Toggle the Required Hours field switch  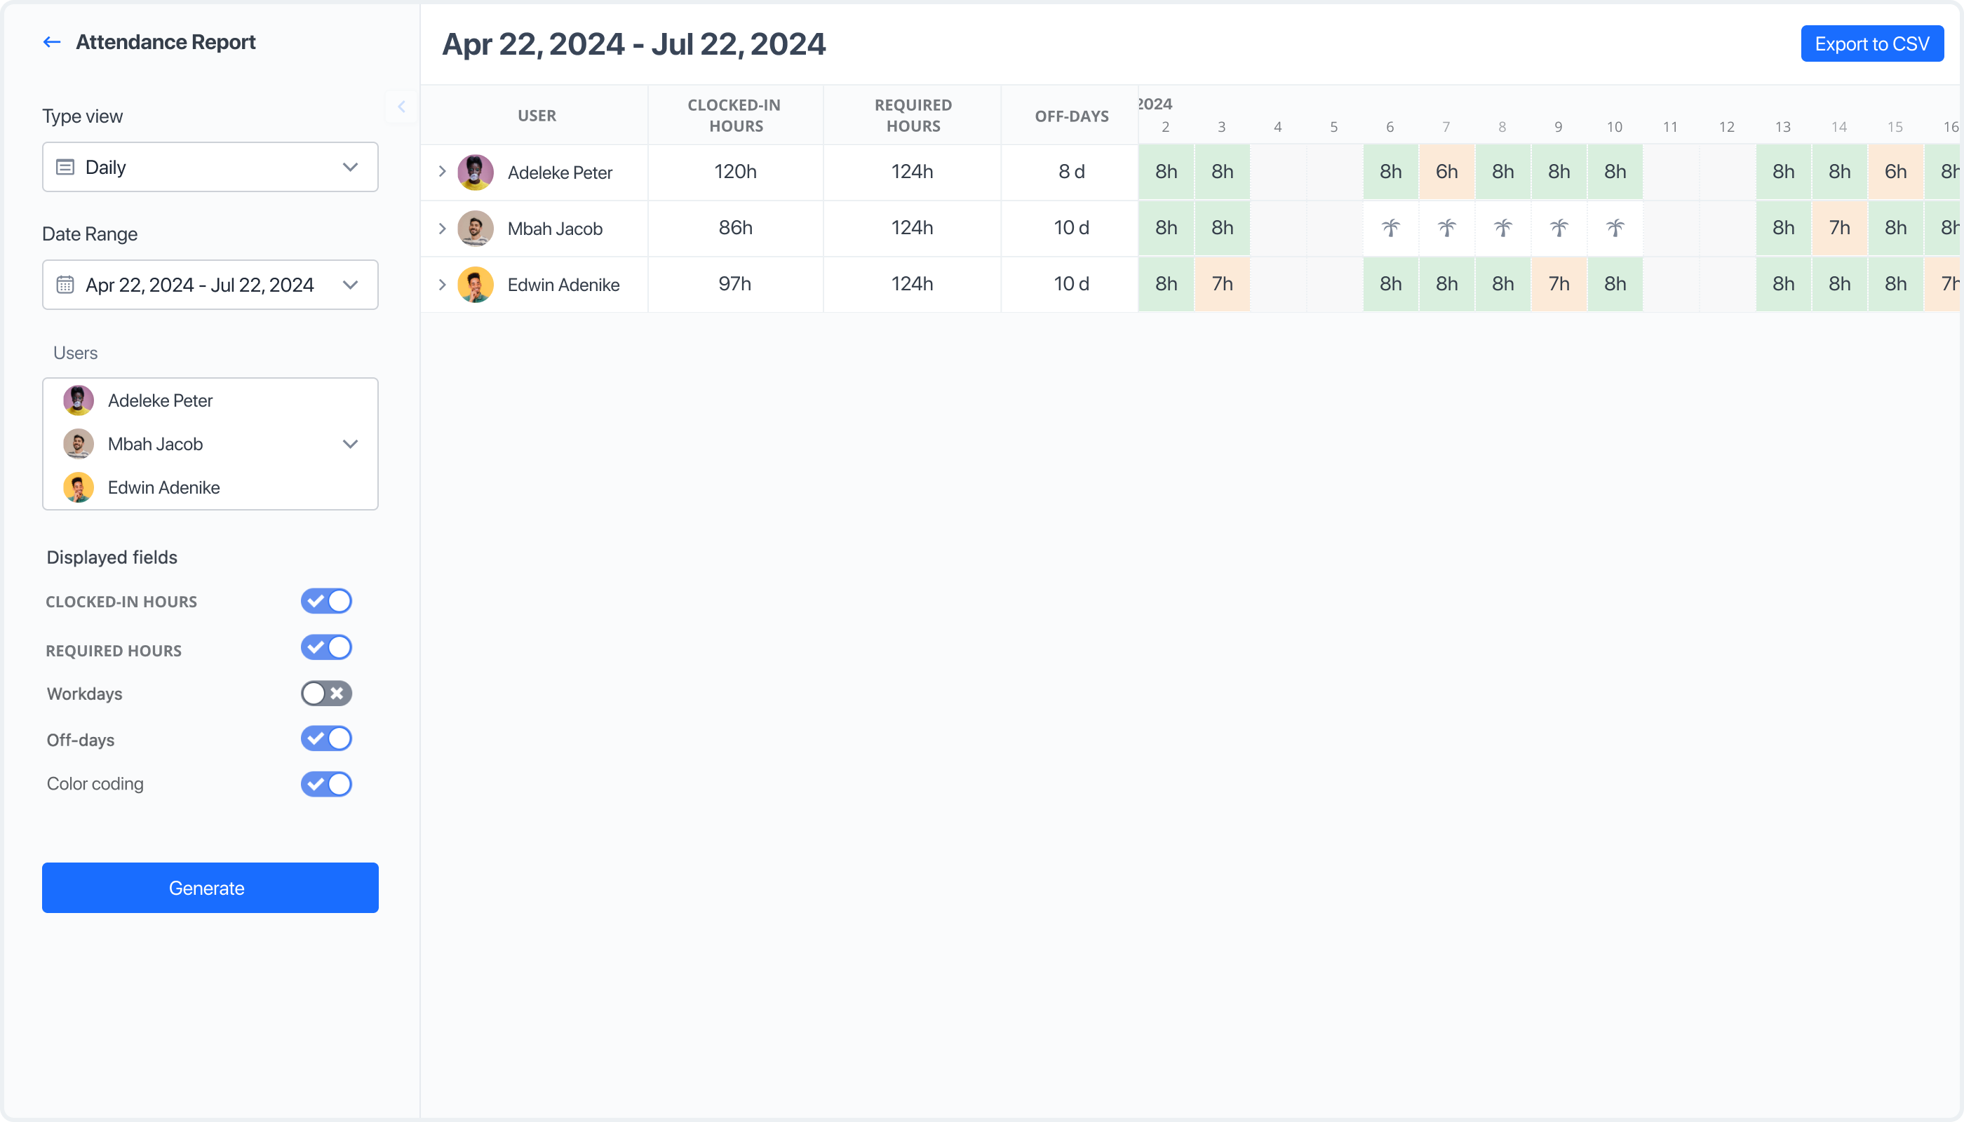[x=326, y=647]
